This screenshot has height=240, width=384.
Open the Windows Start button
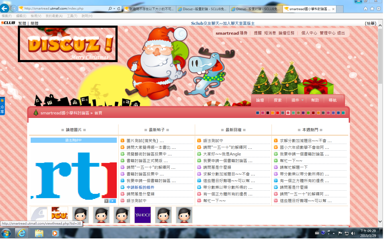click(x=6, y=233)
